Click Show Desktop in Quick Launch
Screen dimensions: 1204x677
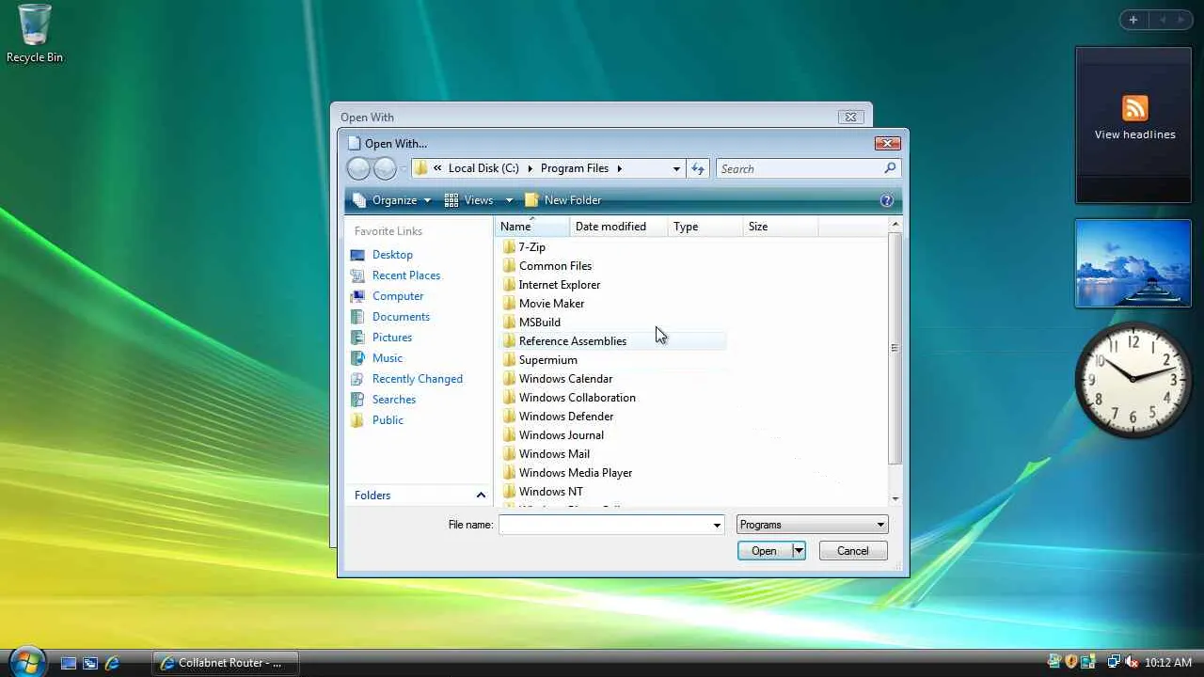pyautogui.click(x=69, y=663)
